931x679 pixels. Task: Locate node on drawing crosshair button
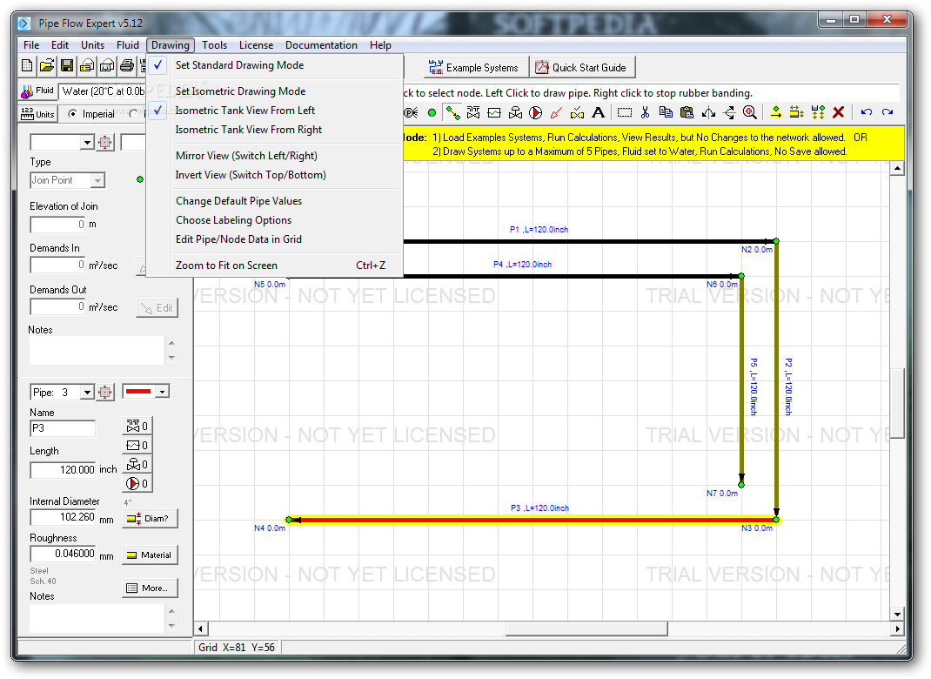click(105, 143)
